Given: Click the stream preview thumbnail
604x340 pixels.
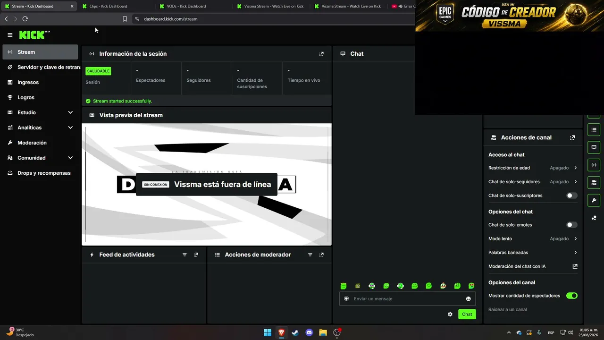Looking at the screenshot, I should coord(207,185).
